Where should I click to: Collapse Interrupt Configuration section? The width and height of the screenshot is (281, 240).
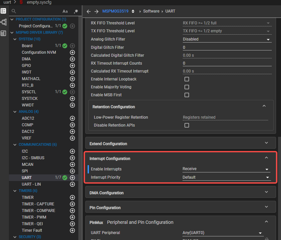tap(266, 158)
